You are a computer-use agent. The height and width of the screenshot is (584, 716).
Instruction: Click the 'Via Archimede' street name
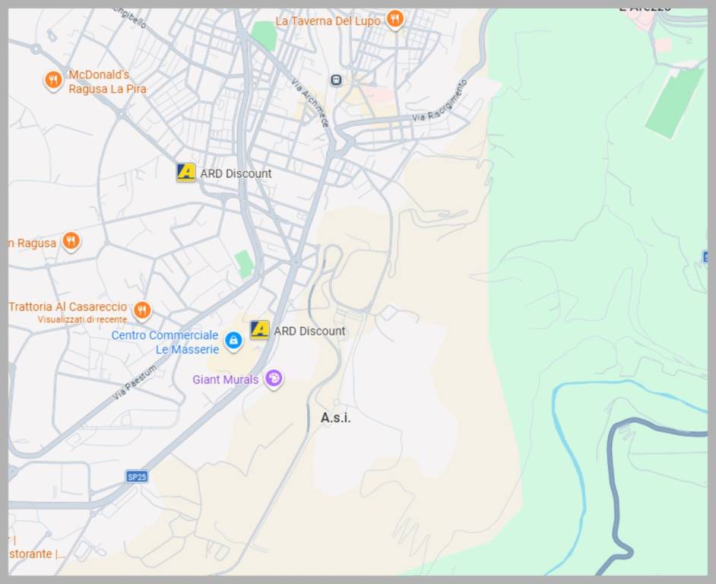click(312, 104)
